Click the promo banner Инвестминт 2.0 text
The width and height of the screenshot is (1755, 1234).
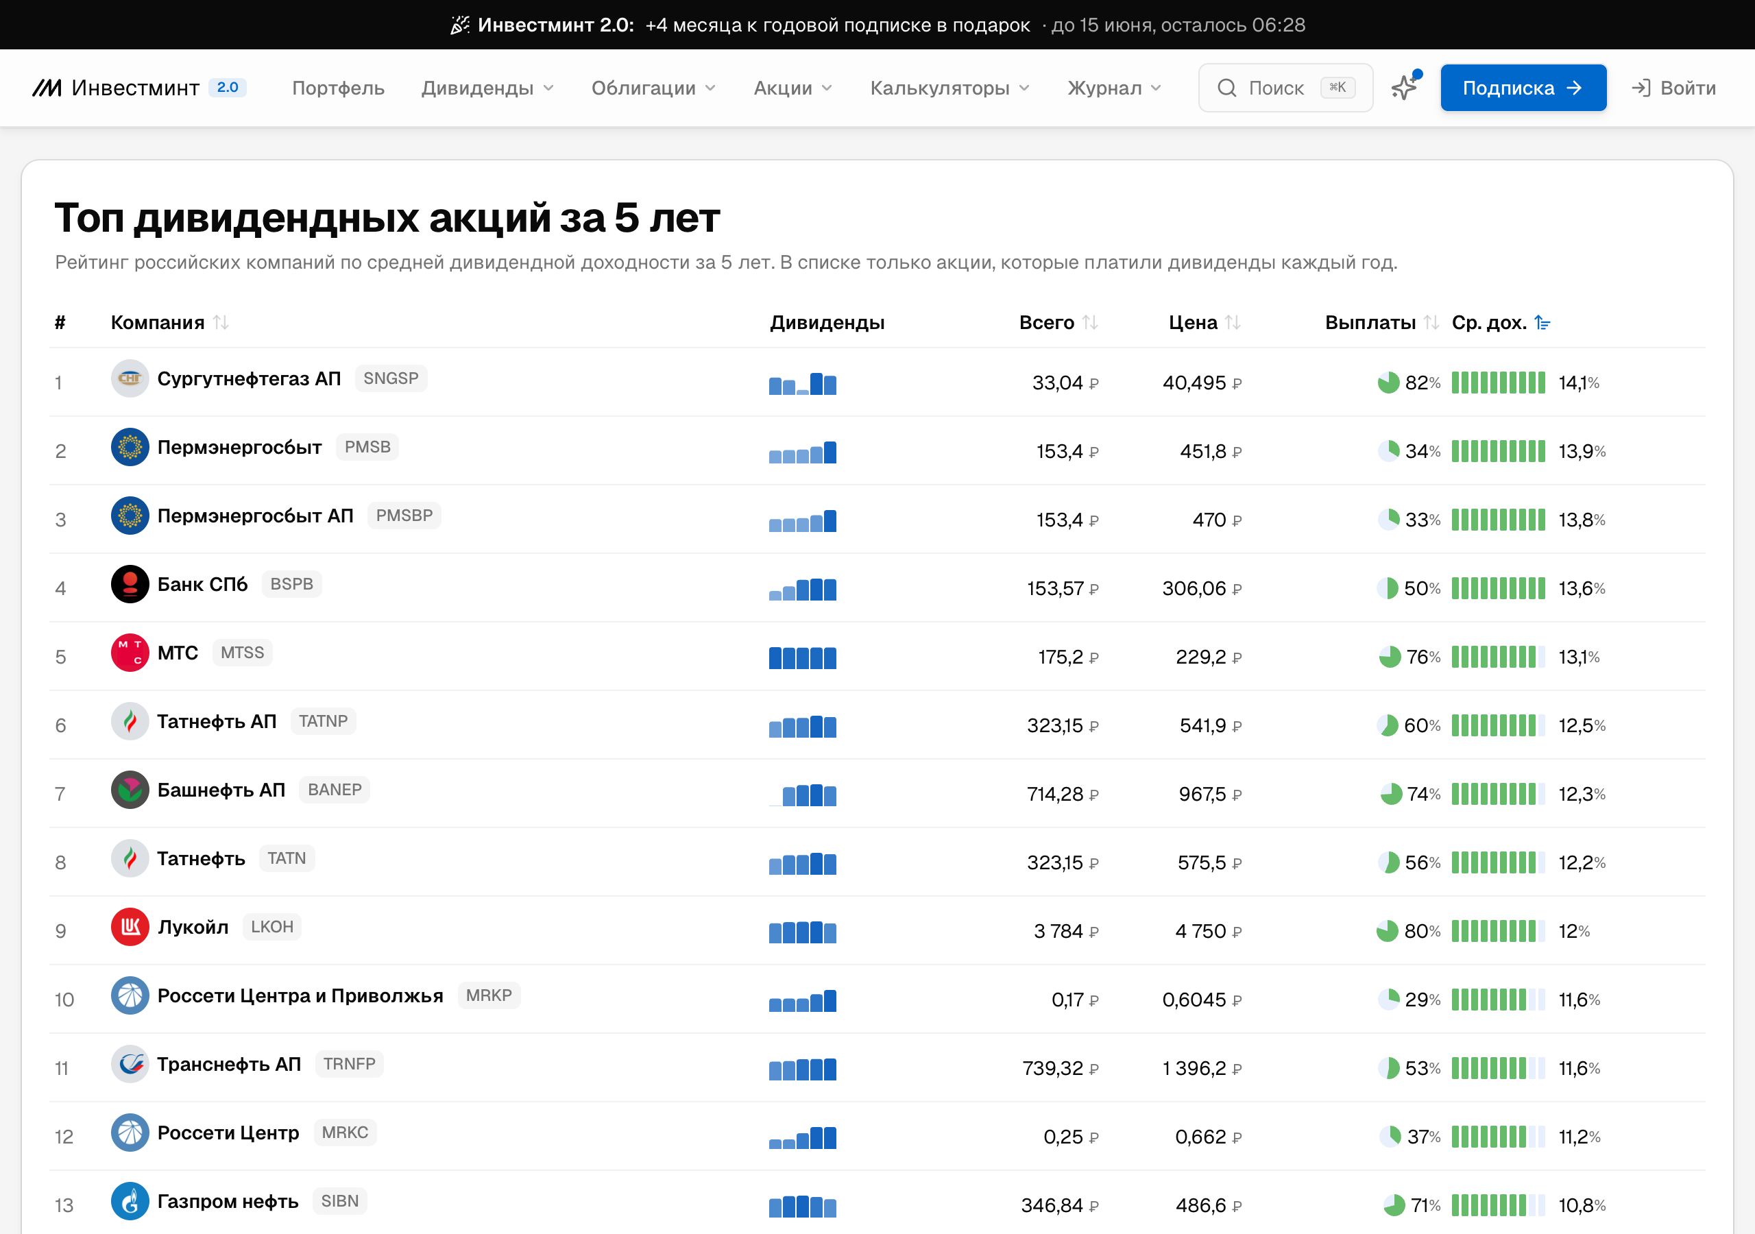pyautogui.click(x=556, y=25)
